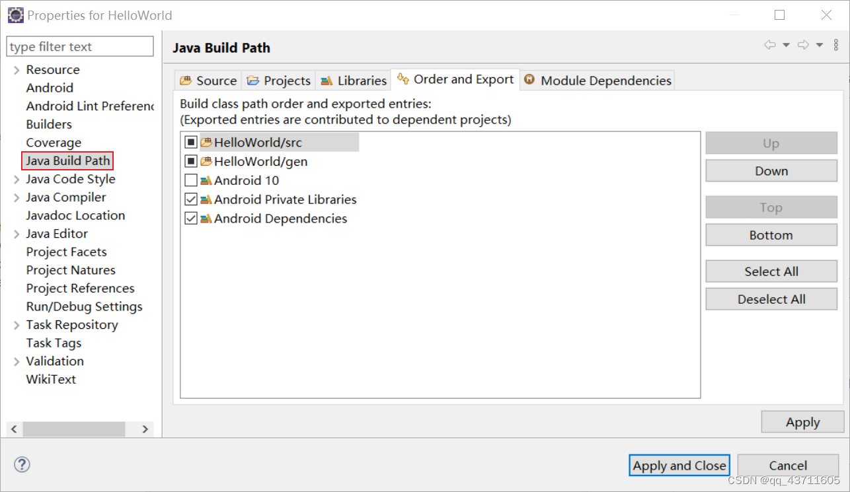Viewport: 850px width, 492px height.
Task: Click the type filter text field
Action: [x=79, y=46]
